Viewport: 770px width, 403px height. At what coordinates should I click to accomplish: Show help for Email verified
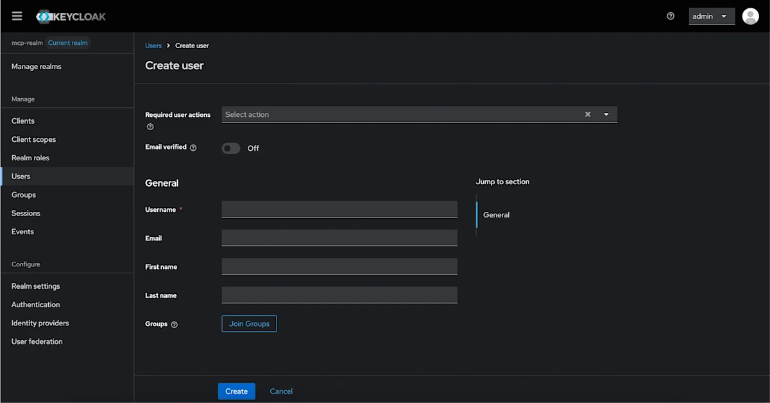(x=193, y=148)
